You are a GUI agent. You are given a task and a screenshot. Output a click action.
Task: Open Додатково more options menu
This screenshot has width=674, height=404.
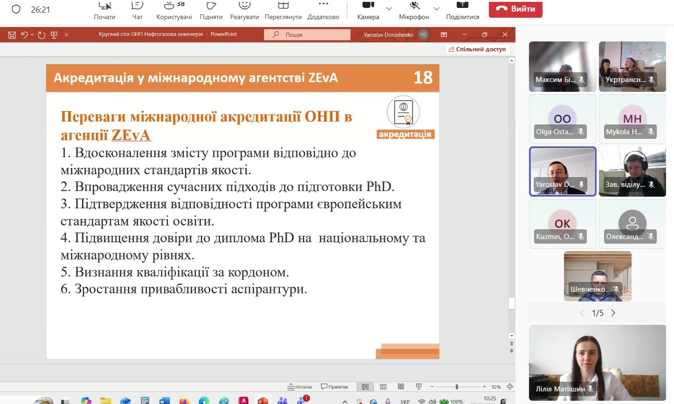click(323, 10)
